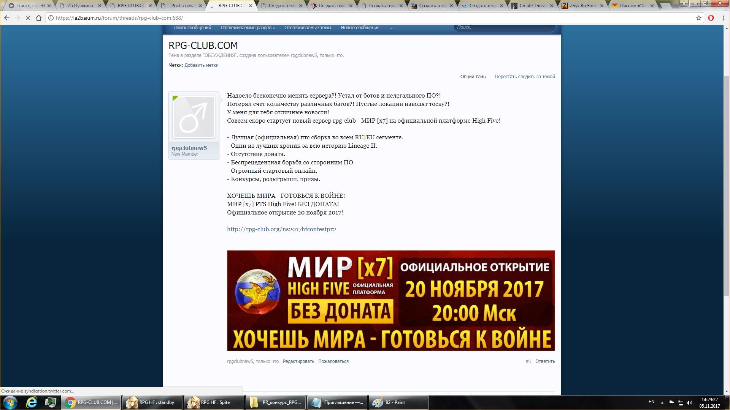Close the Trance tab
This screenshot has height=410, width=730.
[x=49, y=6]
